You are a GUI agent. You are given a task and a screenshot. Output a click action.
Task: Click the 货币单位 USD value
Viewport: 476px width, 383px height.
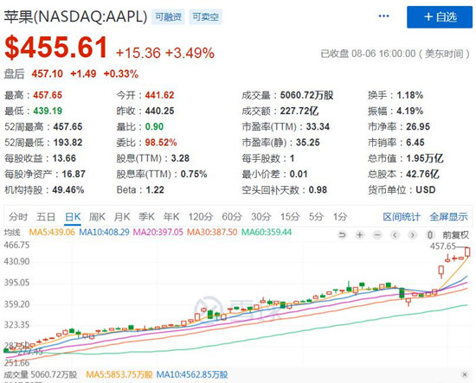pyautogui.click(x=426, y=190)
